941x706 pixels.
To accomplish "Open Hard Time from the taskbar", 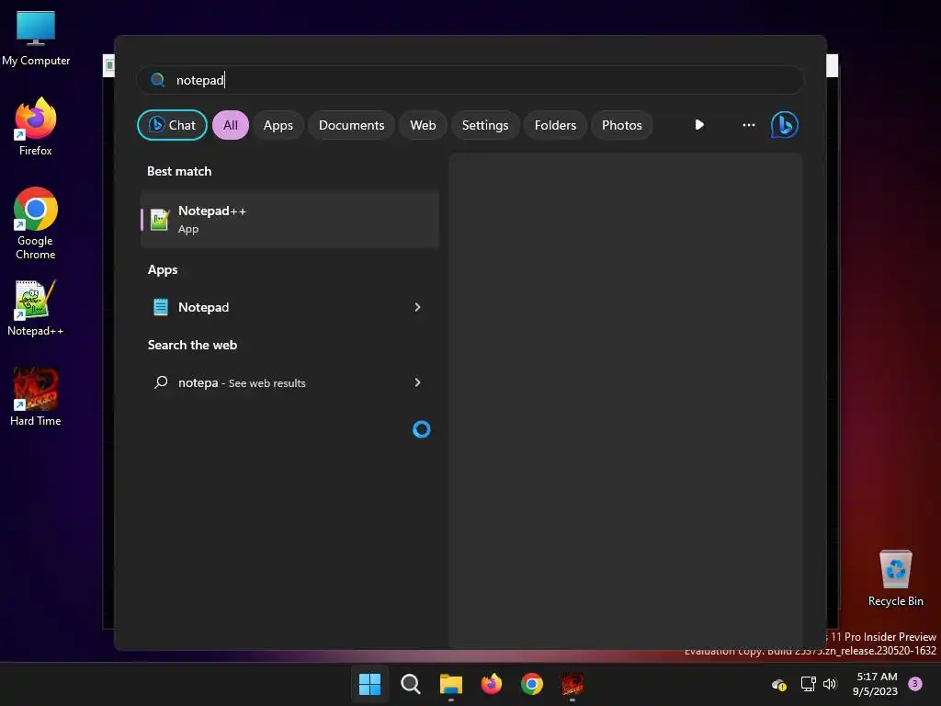I will point(573,684).
